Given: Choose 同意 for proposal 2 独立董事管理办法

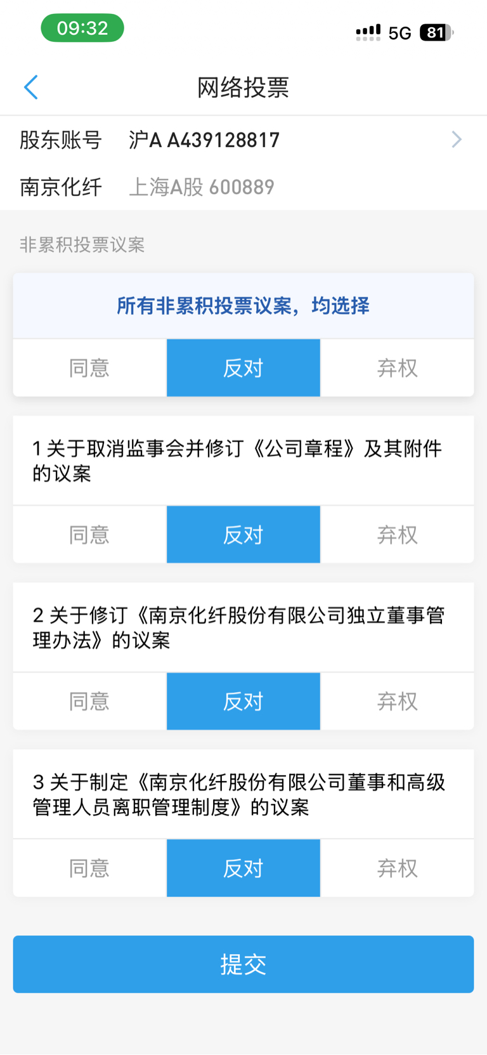Looking at the screenshot, I should 89,702.
